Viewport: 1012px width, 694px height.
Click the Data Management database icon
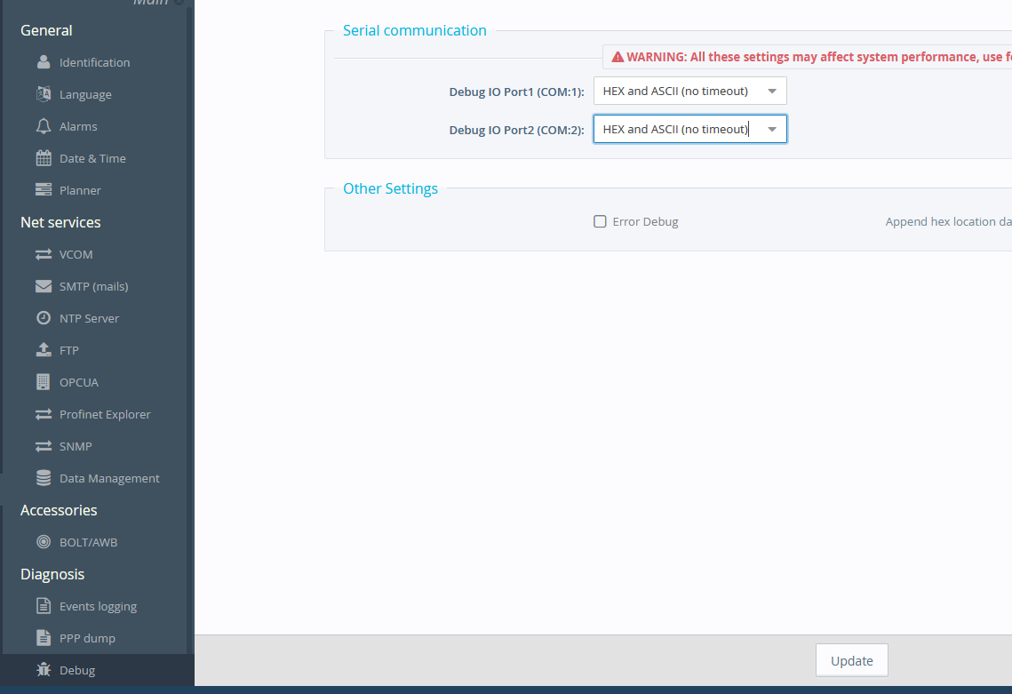[x=44, y=478]
